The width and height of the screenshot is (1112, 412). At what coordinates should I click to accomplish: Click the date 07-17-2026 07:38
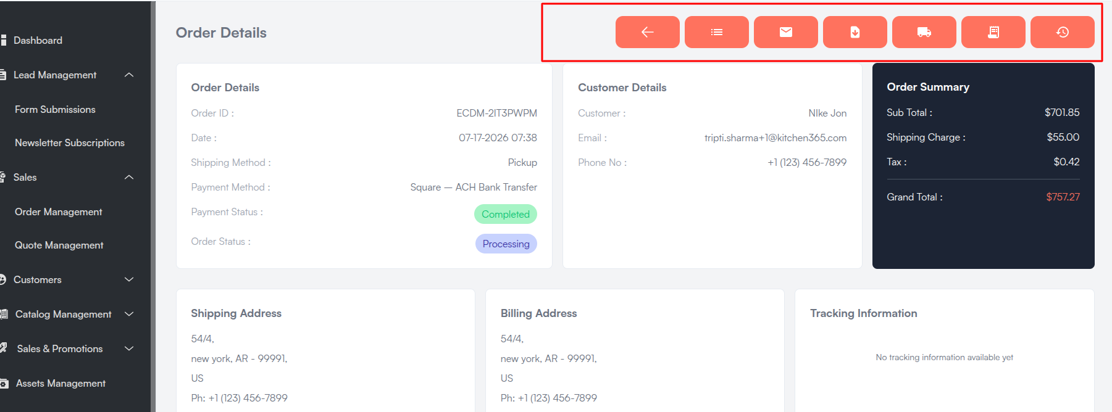point(498,138)
